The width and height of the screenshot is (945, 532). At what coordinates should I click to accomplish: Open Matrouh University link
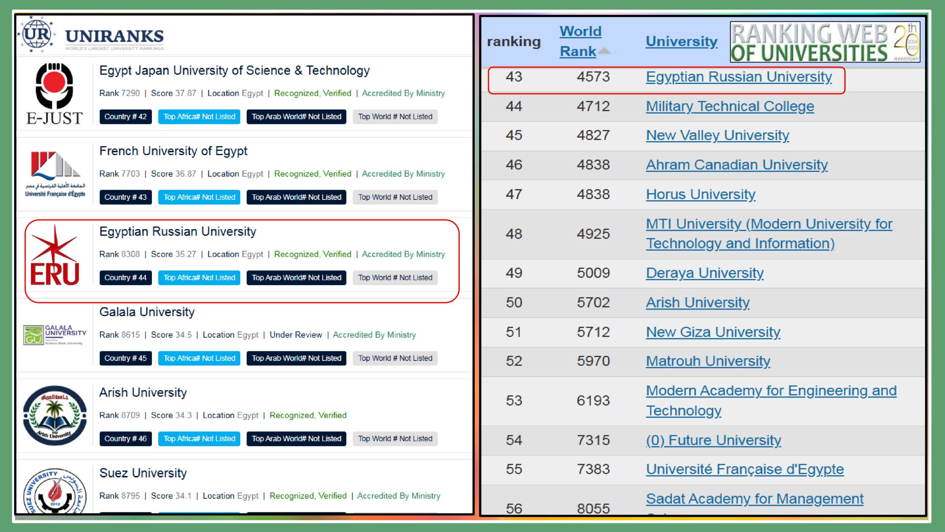[708, 361]
